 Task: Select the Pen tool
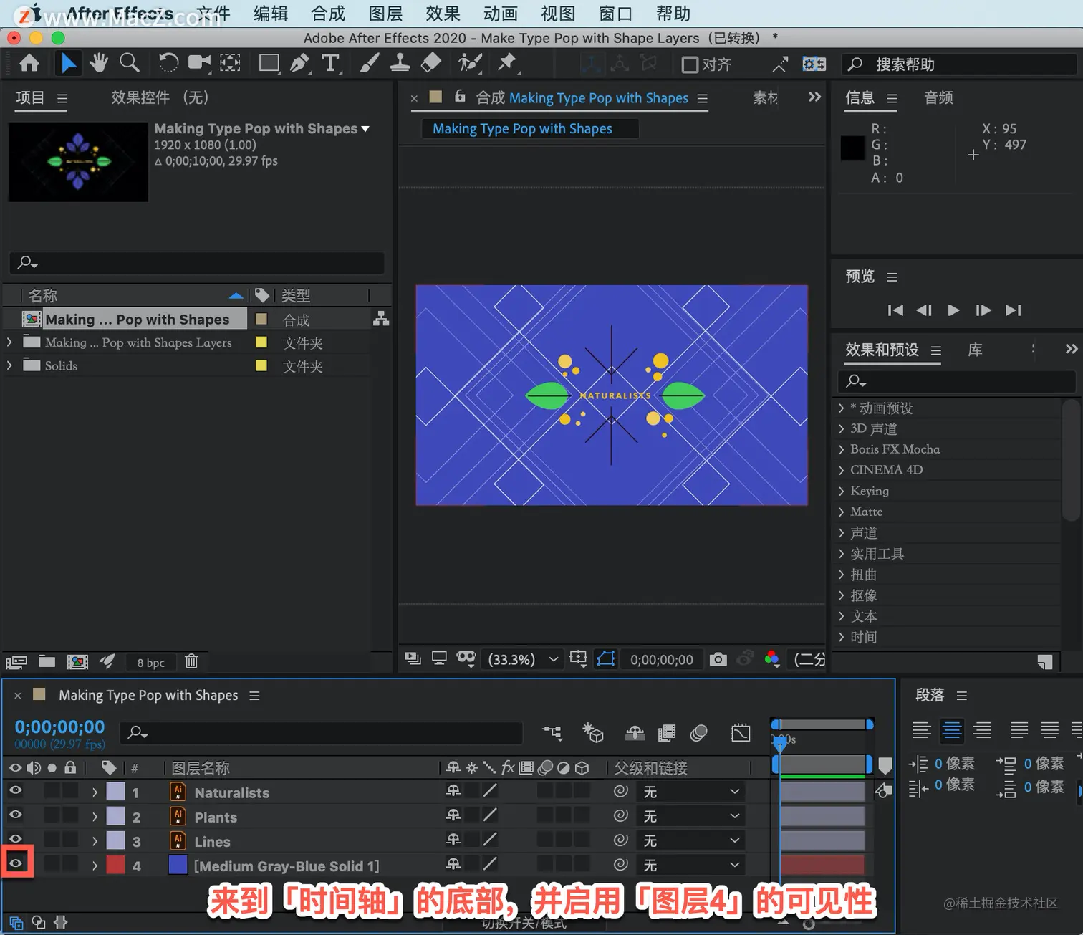(299, 64)
